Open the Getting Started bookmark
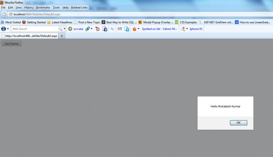 pos(34,22)
